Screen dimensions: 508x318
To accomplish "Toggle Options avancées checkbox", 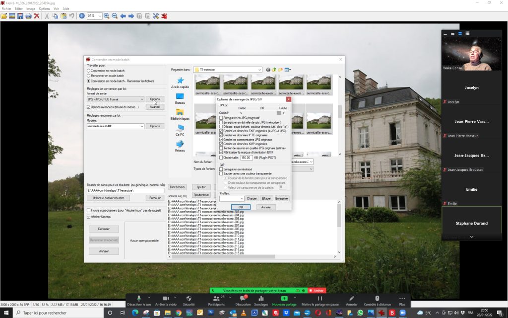I will (x=88, y=107).
